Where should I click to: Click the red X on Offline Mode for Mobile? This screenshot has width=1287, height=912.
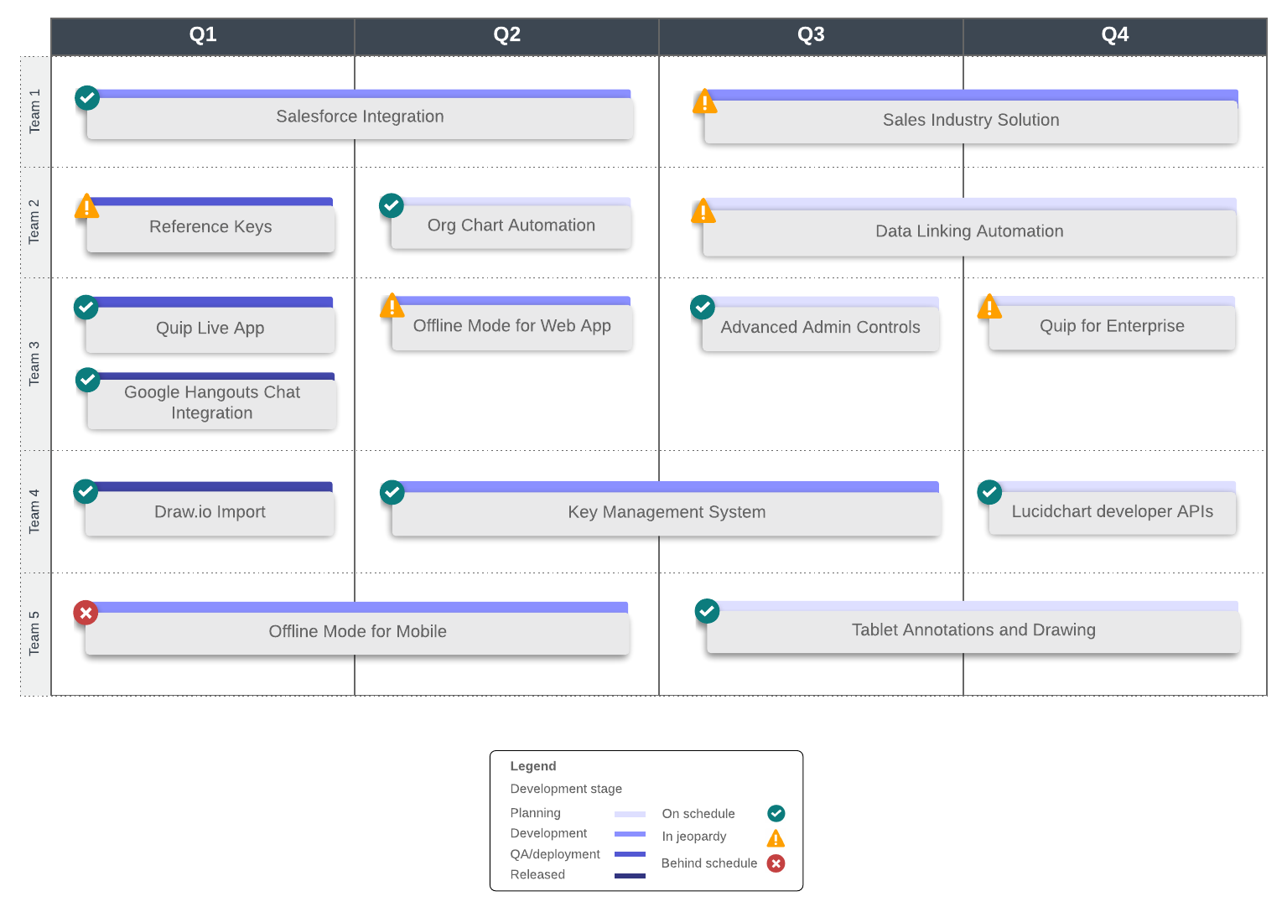[x=86, y=614]
